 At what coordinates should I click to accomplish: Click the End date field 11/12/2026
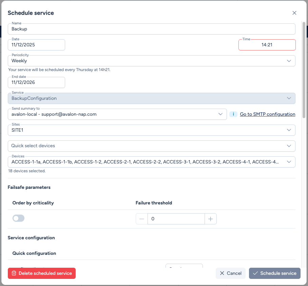[x=36, y=82]
